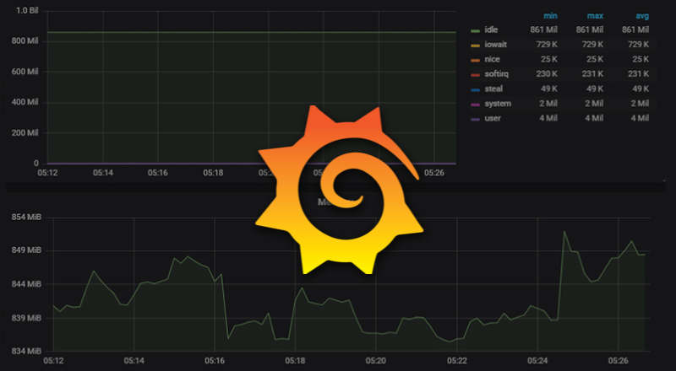Sort legend by avg column header
Viewport: 676px width, 371px height.
point(642,16)
